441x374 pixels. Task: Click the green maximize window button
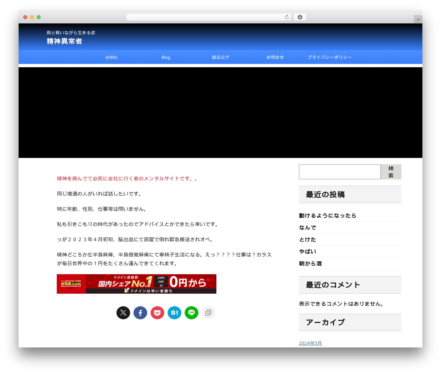39,17
